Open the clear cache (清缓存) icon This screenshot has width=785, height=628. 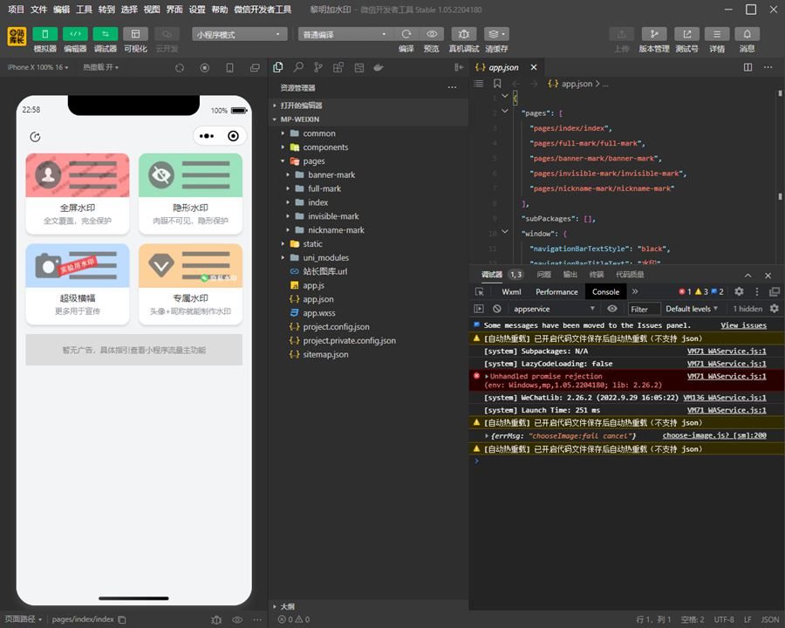tap(496, 34)
